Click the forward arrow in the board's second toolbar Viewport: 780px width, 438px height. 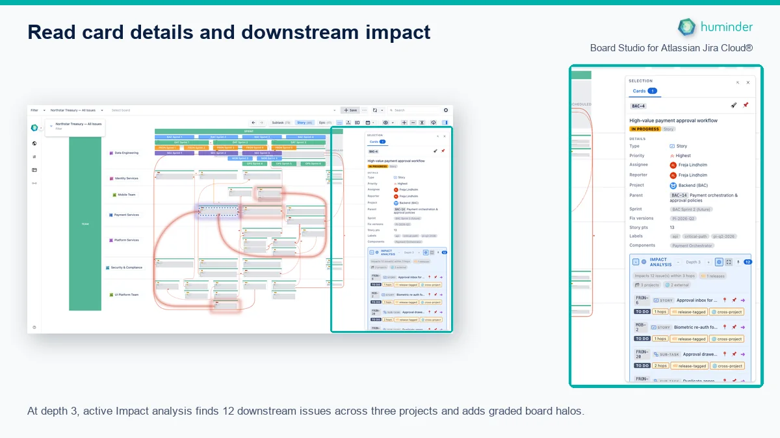coord(262,123)
